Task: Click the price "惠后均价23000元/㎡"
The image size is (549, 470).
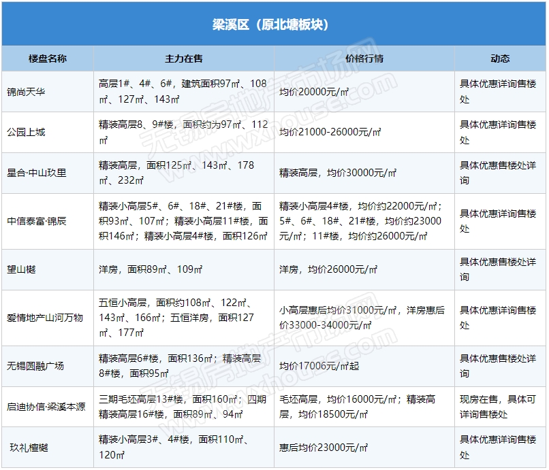Action: pyautogui.click(x=323, y=448)
